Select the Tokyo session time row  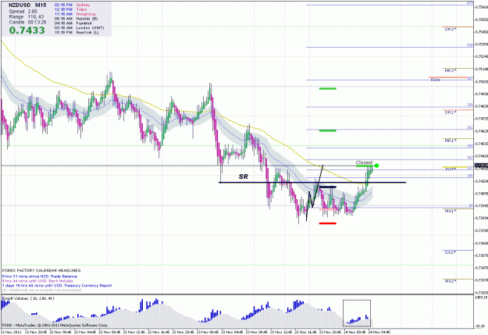[70, 9]
